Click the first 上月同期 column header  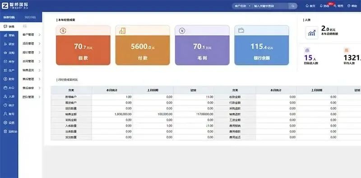pos(153,90)
